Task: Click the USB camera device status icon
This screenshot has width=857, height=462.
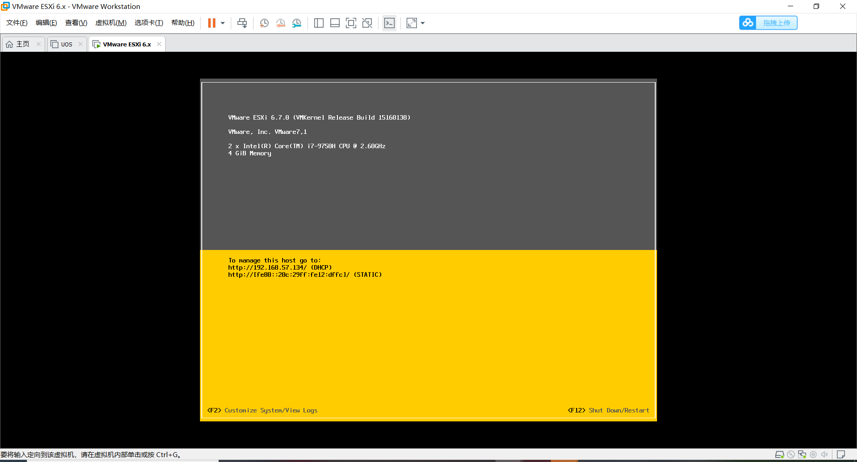Action: [813, 454]
